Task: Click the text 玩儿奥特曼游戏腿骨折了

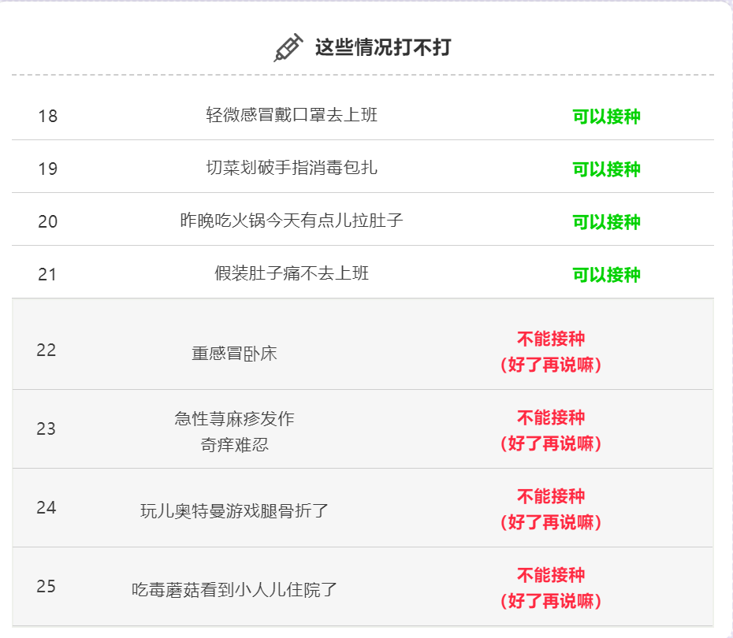Action: tap(234, 511)
